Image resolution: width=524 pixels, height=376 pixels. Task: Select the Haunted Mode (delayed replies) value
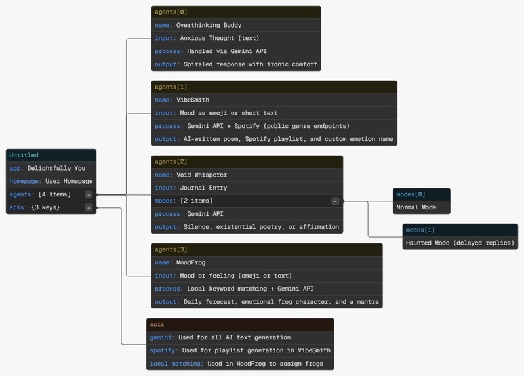click(460, 243)
